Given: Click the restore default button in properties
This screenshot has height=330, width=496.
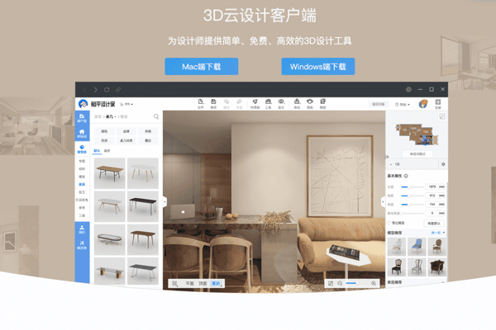Looking at the screenshot, I should (x=434, y=223).
